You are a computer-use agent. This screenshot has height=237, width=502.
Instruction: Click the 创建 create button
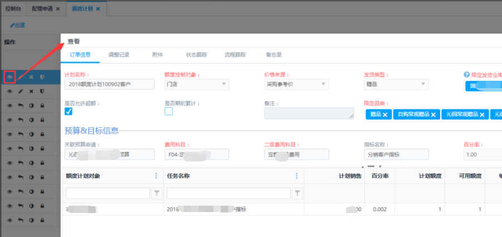17,25
